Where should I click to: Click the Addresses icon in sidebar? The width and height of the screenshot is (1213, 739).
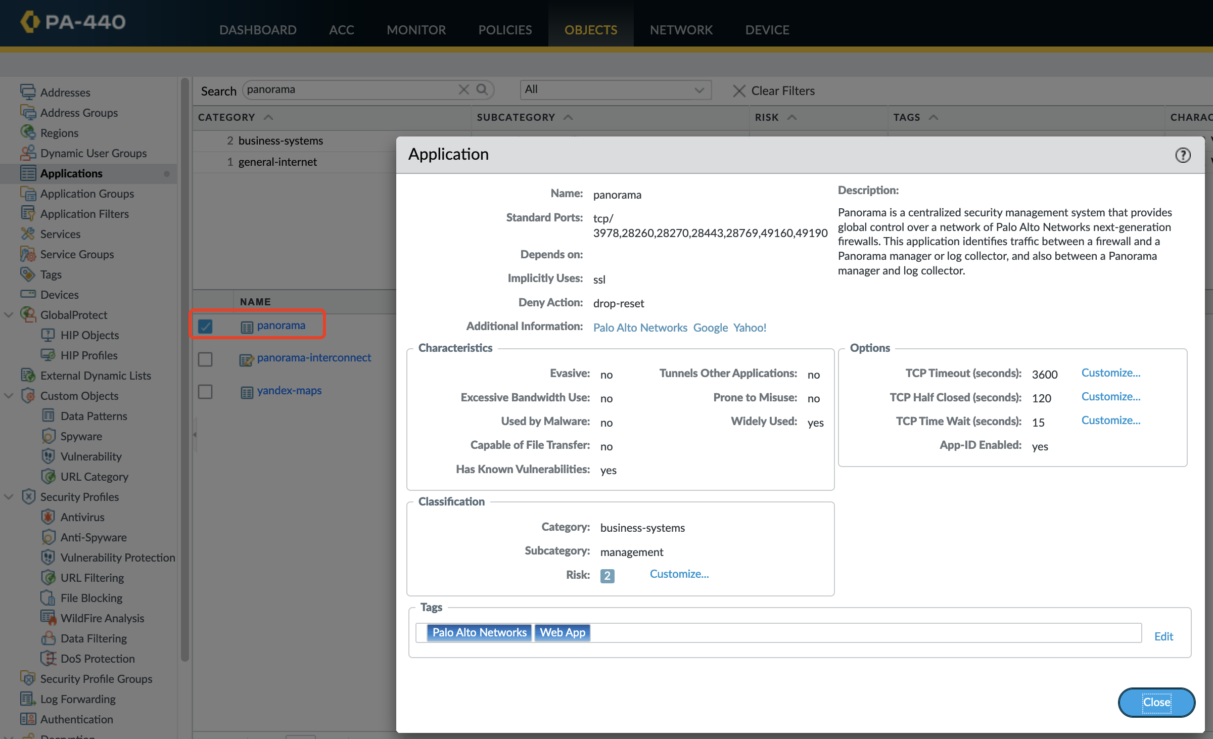pyautogui.click(x=28, y=92)
